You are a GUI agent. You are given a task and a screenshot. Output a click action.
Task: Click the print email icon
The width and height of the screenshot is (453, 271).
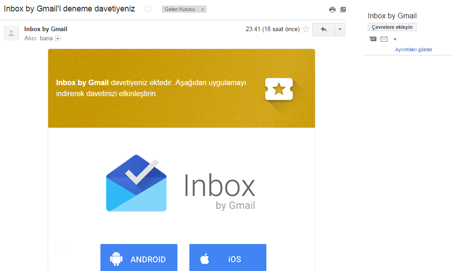pos(332,10)
